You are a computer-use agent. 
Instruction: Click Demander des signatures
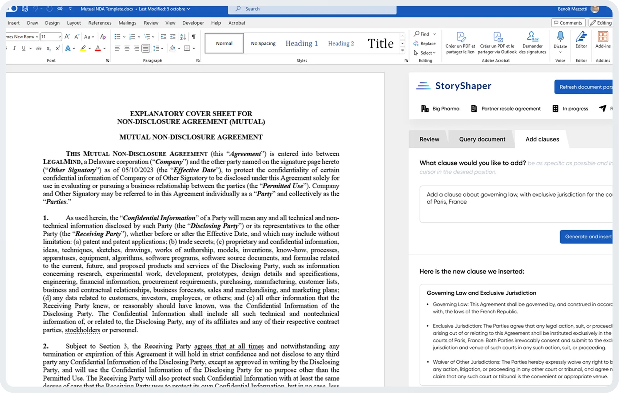pos(532,43)
